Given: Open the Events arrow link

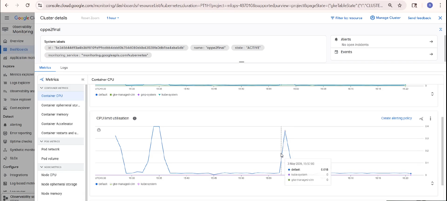Looking at the screenshot, I should 431,54.
